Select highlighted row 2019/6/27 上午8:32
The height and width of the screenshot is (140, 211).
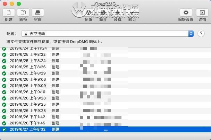(x=105, y=129)
